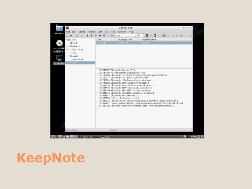The height and width of the screenshot is (189, 252).
Task: Click the KeepNote window icon in title bar
Action: 67,28
